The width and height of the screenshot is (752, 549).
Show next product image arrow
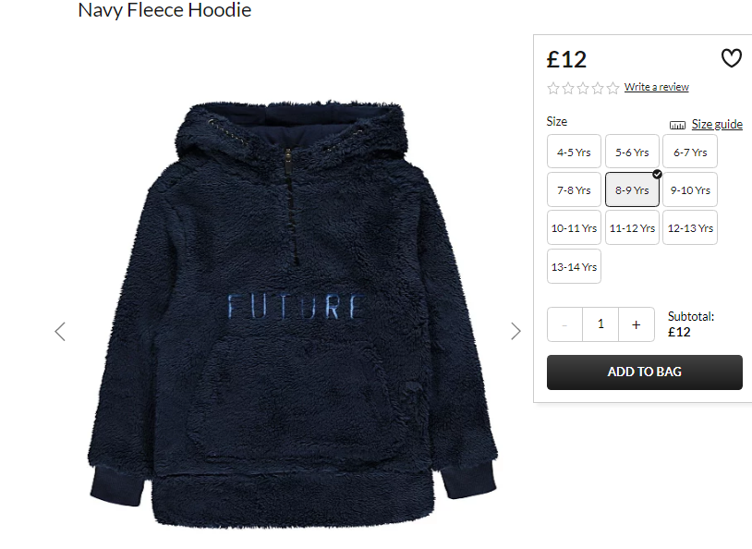(x=515, y=331)
